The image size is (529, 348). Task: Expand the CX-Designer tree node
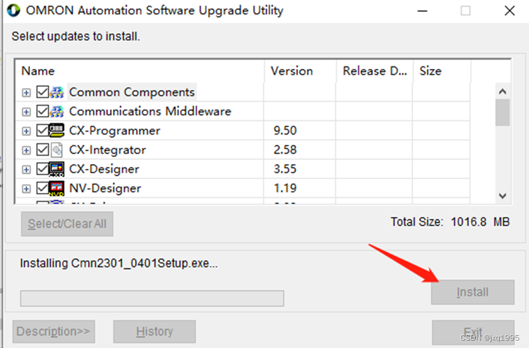pyautogui.click(x=26, y=170)
